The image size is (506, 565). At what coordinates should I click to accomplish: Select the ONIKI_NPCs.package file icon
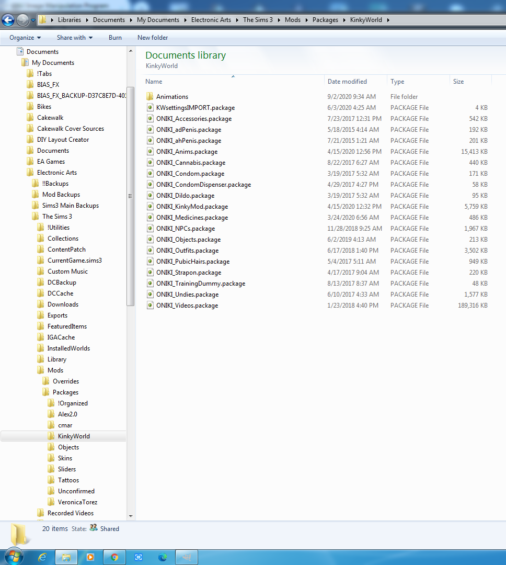click(x=150, y=229)
